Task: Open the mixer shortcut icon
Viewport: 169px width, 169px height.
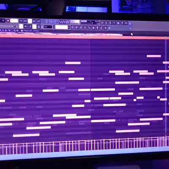Action: pyautogui.click(x=85, y=27)
